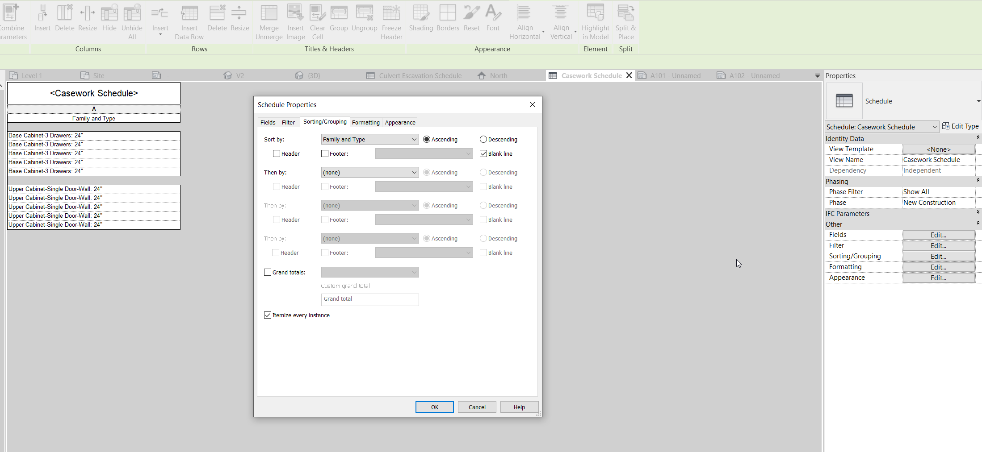This screenshot has height=452, width=982.
Task: Enable Grand totals
Action: 268,272
